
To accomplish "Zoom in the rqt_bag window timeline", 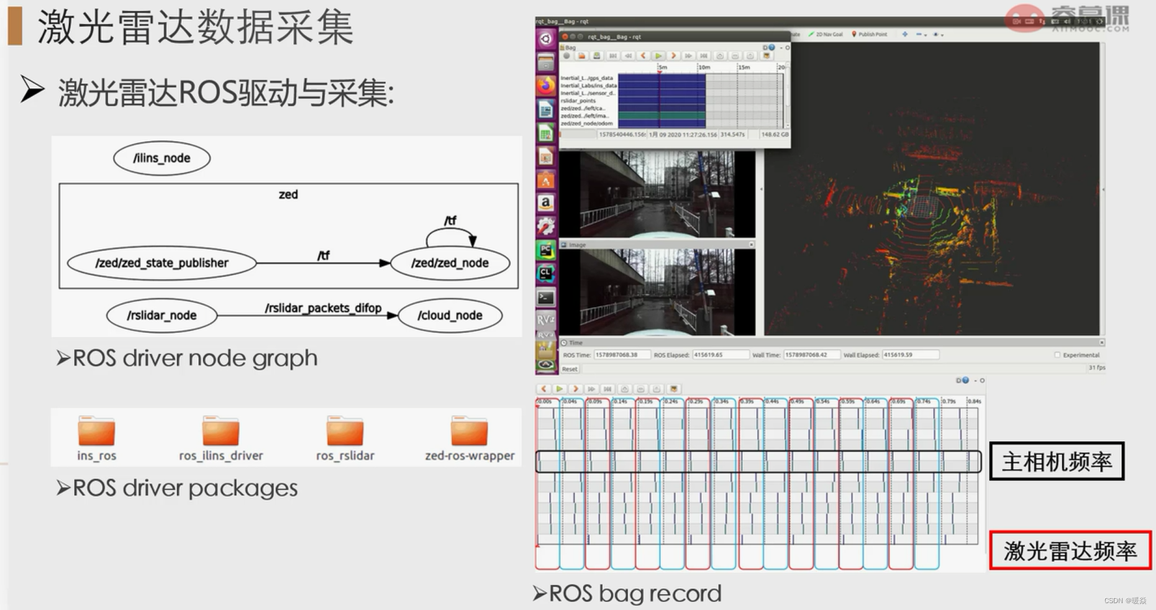I will 720,56.
